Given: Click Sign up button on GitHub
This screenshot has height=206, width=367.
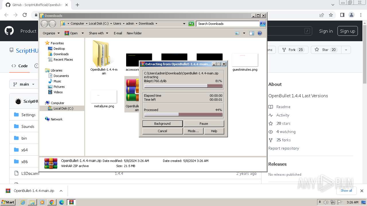Looking at the screenshot, I should click(x=348, y=31).
